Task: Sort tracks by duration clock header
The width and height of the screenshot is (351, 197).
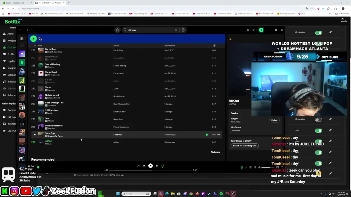Action: [x=214, y=46]
